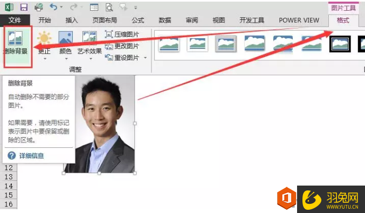Expand the Color (颜色) dropdown arrow
Image resolution: width=365 pixels, height=213 pixels.
click(66, 59)
